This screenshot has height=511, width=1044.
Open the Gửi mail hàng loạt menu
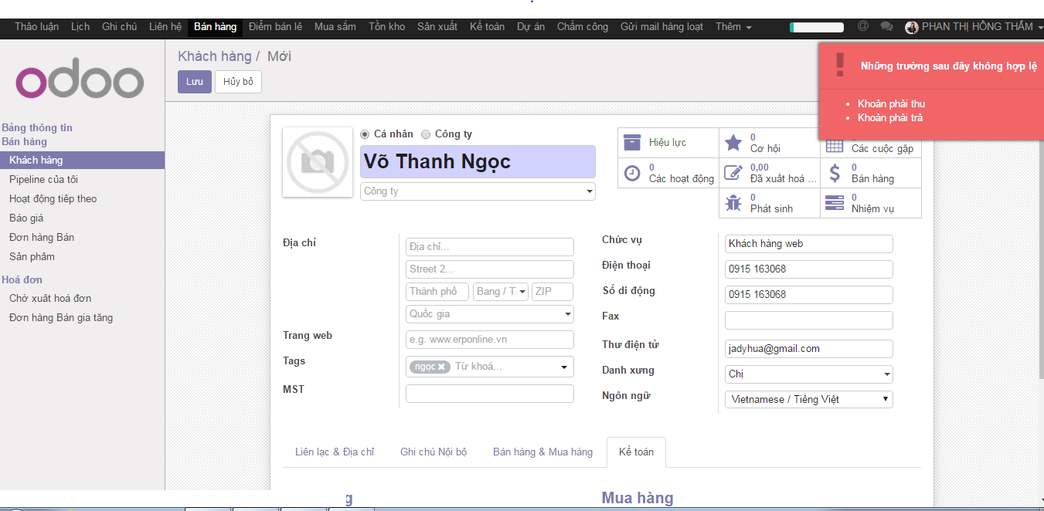[x=661, y=27]
